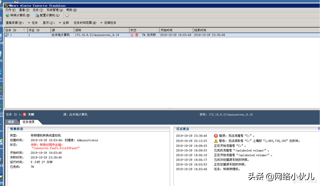
Task: Click the pane splitter grip handle
Action: (x=171, y=109)
